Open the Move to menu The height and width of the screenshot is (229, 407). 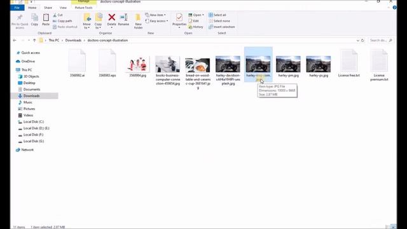pyautogui.click(x=87, y=21)
